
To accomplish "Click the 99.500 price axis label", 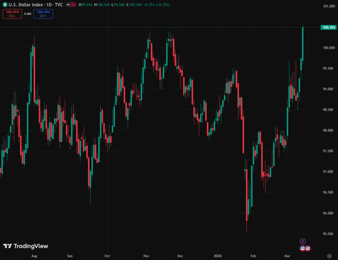I will (x=328, y=68).
